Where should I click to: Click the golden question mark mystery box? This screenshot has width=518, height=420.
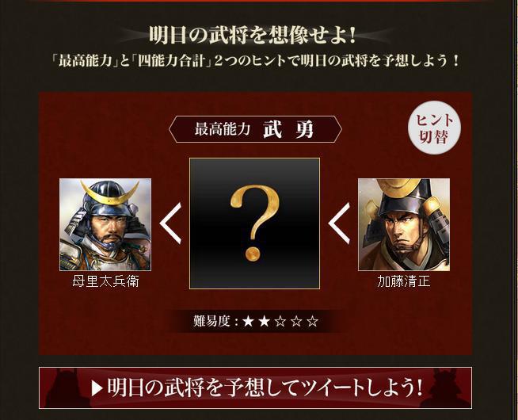tap(254, 223)
